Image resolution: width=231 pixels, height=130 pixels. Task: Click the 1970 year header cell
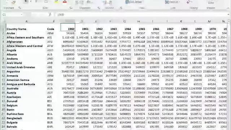click(x=213, y=29)
